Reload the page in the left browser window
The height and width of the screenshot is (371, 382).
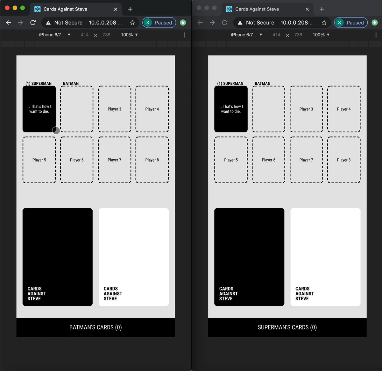pyautogui.click(x=33, y=23)
